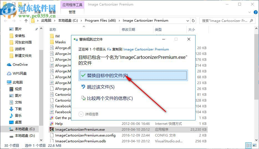Open recent locations dropdown arrow
259x149 pixels.
tap(20, 21)
